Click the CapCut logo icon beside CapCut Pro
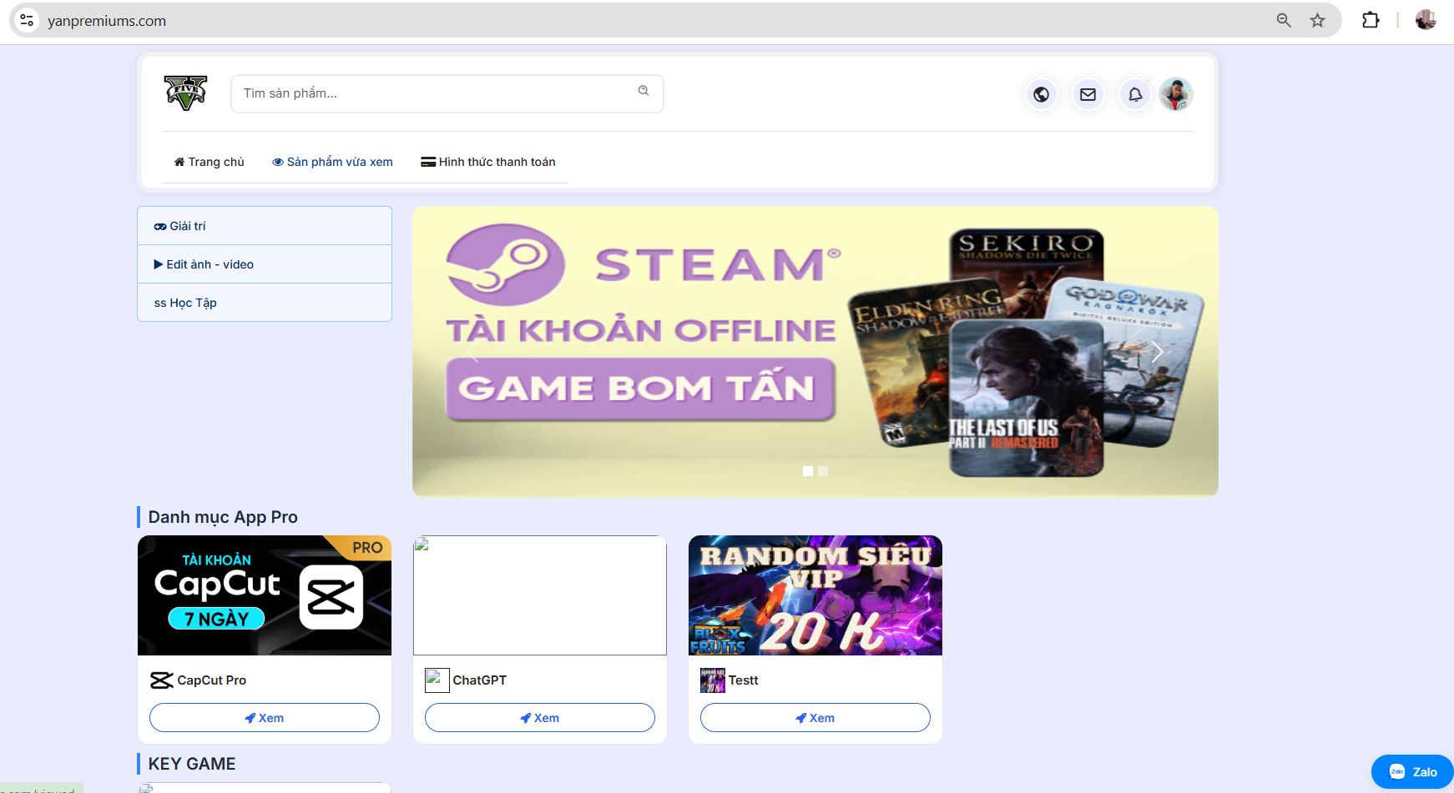The image size is (1454, 793). pos(162,680)
